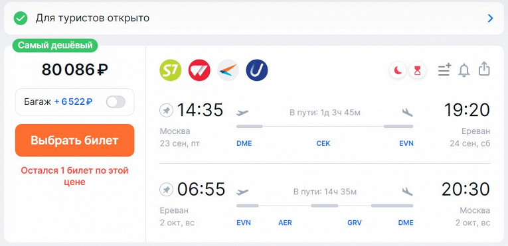This screenshot has width=508, height=246.
Task: Click the grey airline logo with orange arrow
Action: [x=228, y=70]
